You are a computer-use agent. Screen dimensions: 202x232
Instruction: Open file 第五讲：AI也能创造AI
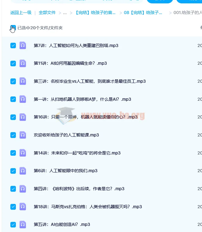[x=62, y=224]
